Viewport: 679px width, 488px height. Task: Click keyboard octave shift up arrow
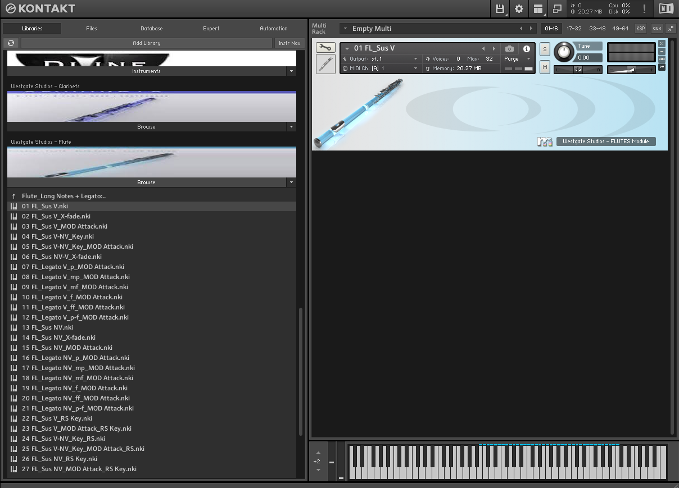click(318, 453)
